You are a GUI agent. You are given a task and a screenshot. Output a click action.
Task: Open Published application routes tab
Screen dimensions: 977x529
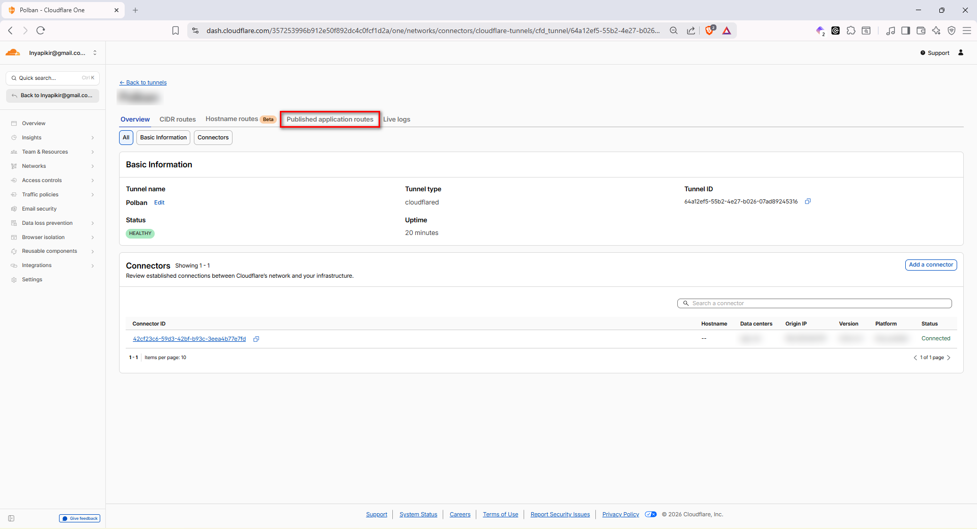[330, 120]
